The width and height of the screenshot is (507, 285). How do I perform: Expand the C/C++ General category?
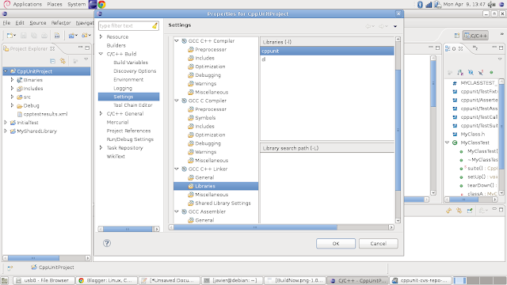[101, 114]
